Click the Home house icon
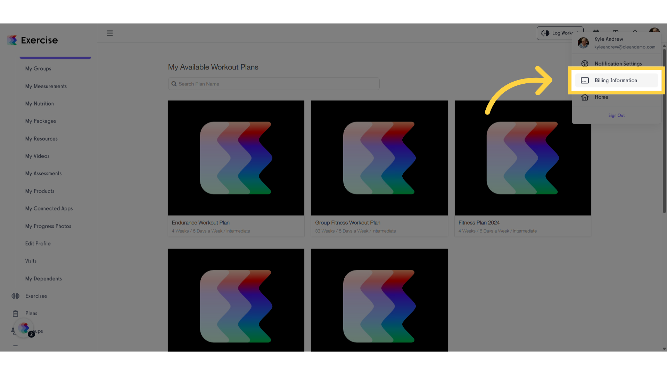 click(585, 97)
